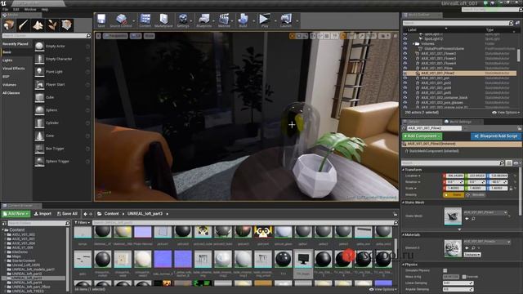
Task: Open the Element 0 material dropdown
Action: coord(487,242)
